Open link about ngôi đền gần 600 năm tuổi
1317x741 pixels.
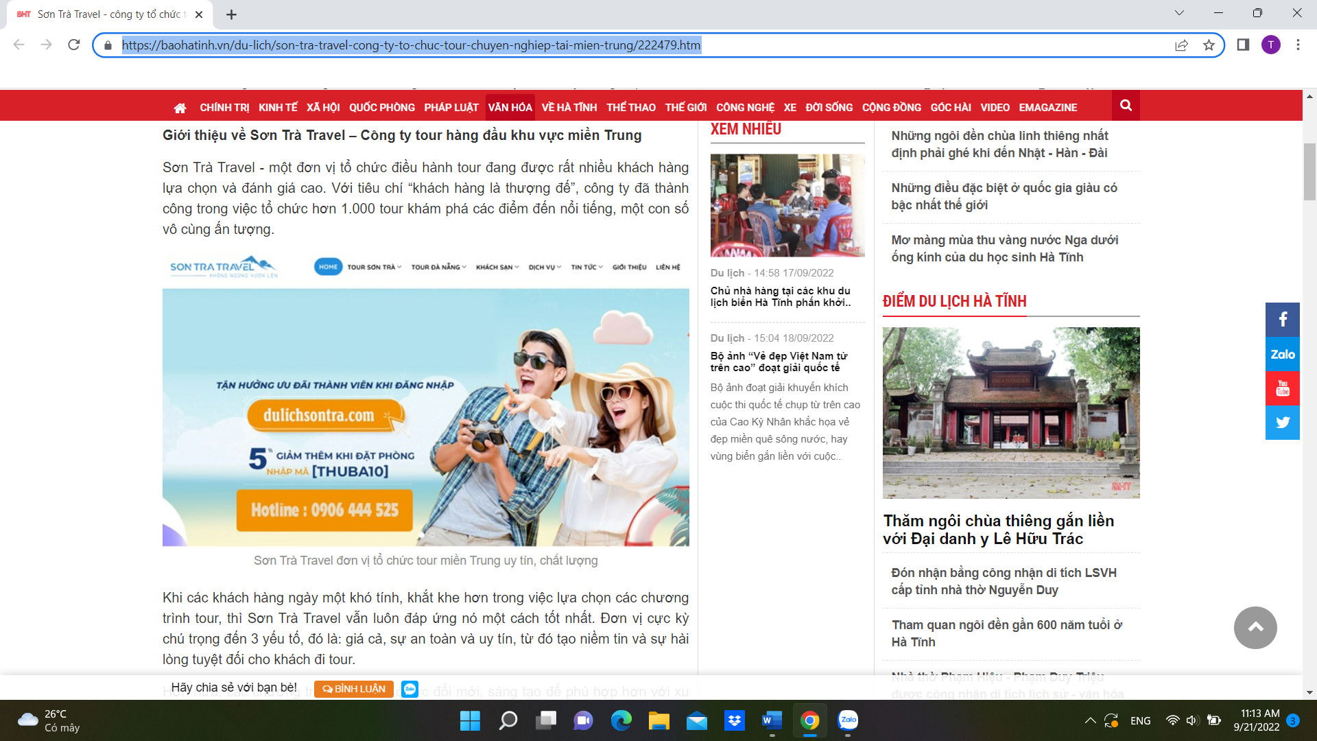tap(1006, 633)
